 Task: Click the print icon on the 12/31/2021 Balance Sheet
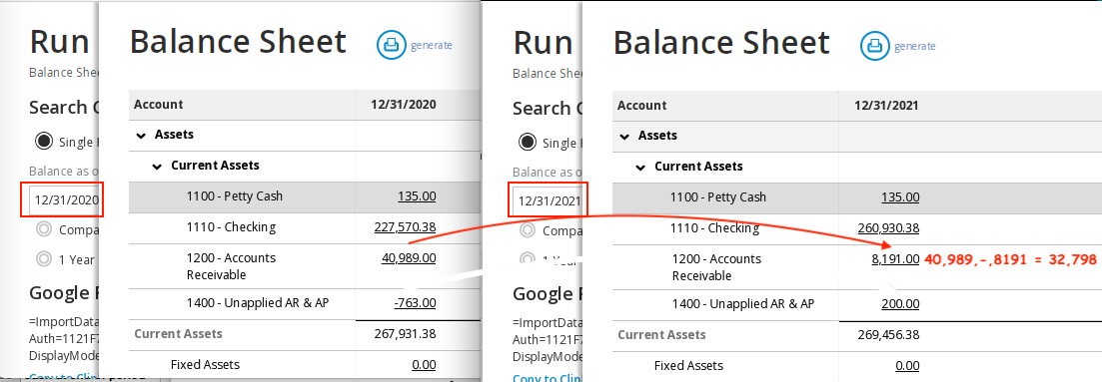[874, 46]
